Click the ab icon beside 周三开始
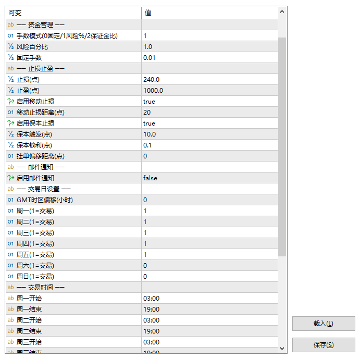This screenshot has height=359, width=360. 10,342
